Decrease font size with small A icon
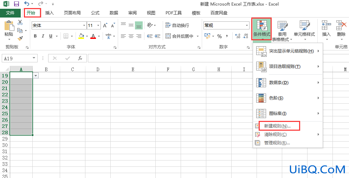 click(113, 26)
